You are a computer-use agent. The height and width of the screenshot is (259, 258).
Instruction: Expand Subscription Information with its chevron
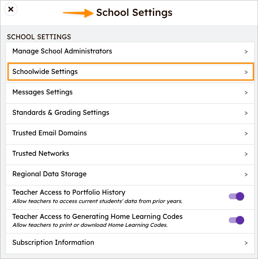pos(246,243)
